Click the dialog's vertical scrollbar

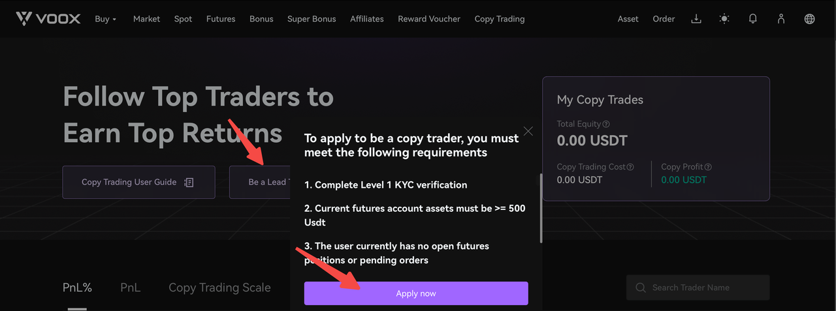point(540,209)
